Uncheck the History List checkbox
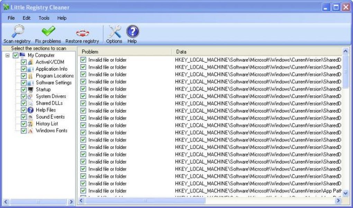Viewport: 353px width, 208px height. tap(24, 124)
